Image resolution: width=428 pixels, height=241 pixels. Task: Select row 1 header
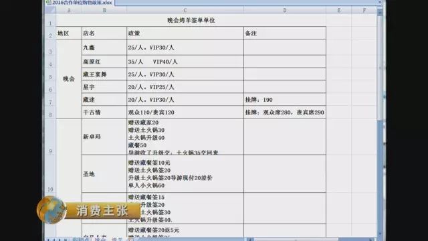[51, 20]
